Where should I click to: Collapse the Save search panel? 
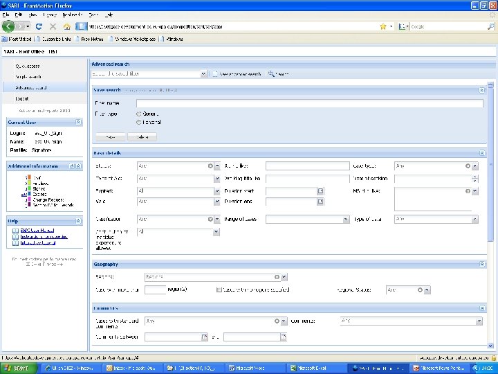(x=481, y=90)
